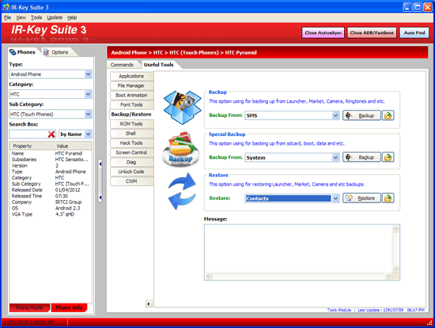Click the Dropbox-style backup box image

coord(182,107)
